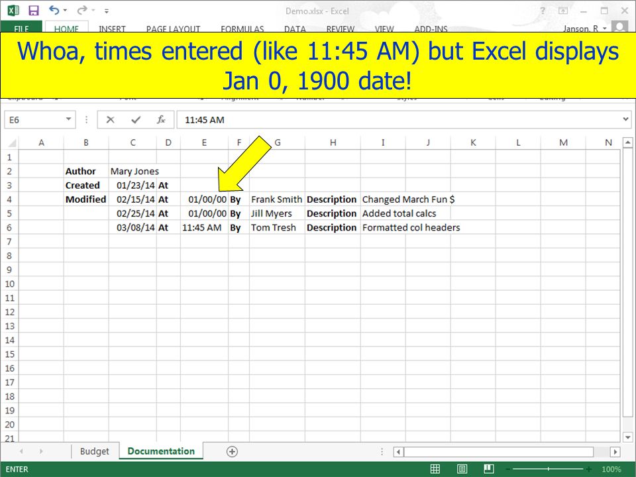Click the formula bar showing 11:45 AM
The width and height of the screenshot is (636, 477).
tap(397, 120)
